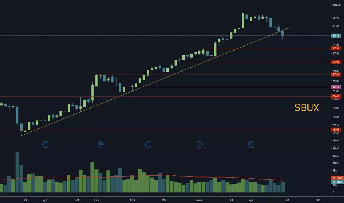Click the 100M volume axis tick
344x203 pixels.
336,163
